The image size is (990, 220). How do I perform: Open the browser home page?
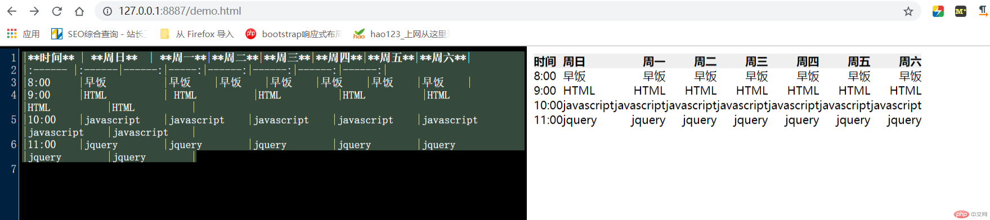79,11
